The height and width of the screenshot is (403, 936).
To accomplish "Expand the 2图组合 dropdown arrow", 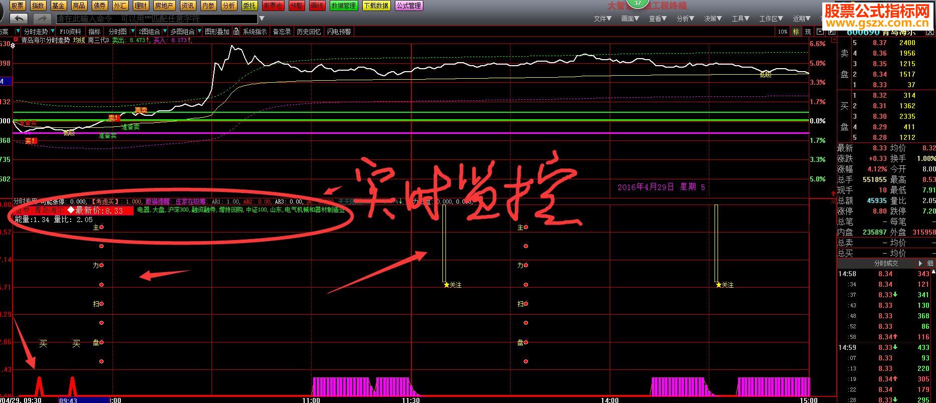I will click(x=164, y=32).
